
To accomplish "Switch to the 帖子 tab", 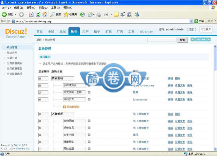I will tap(97, 32).
